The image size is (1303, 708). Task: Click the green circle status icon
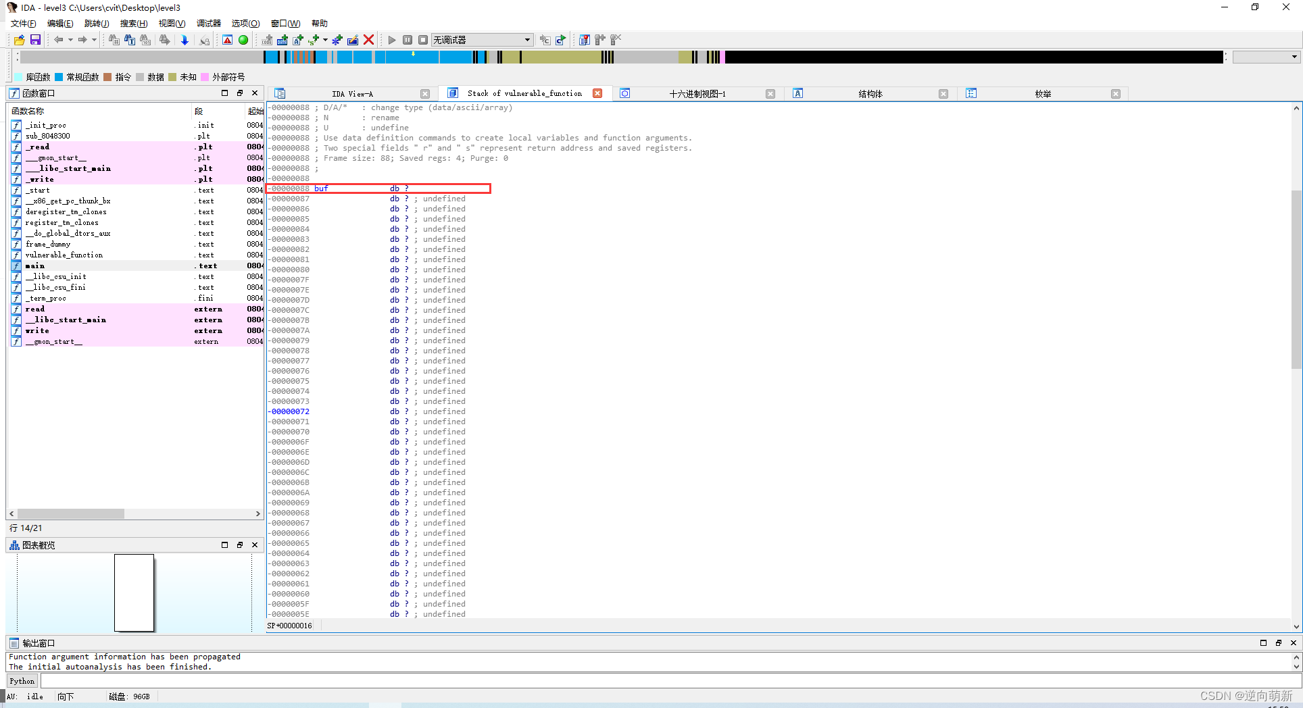click(x=243, y=40)
